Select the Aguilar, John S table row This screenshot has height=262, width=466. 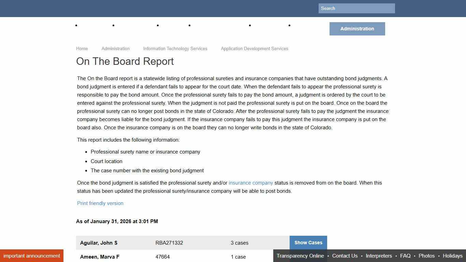[x=99, y=243]
